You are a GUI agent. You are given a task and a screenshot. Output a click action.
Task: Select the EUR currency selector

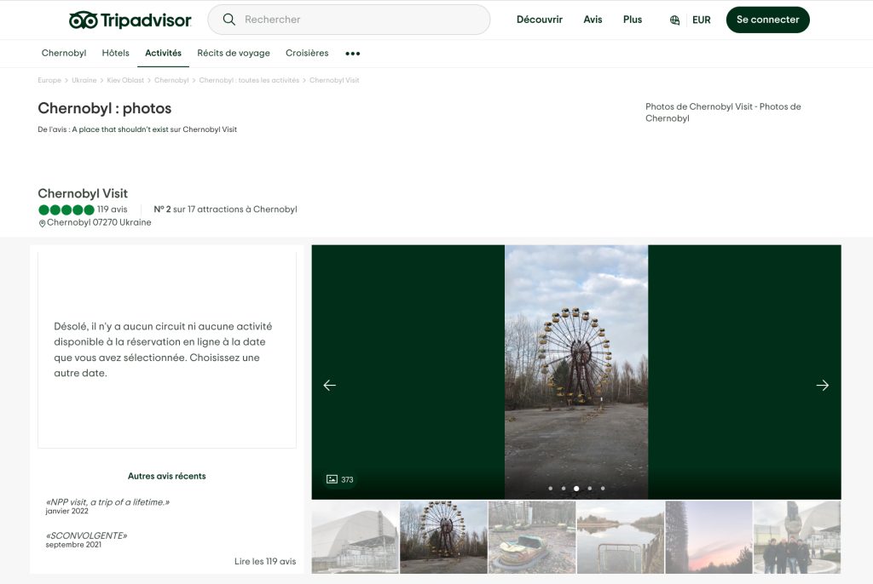tap(702, 20)
